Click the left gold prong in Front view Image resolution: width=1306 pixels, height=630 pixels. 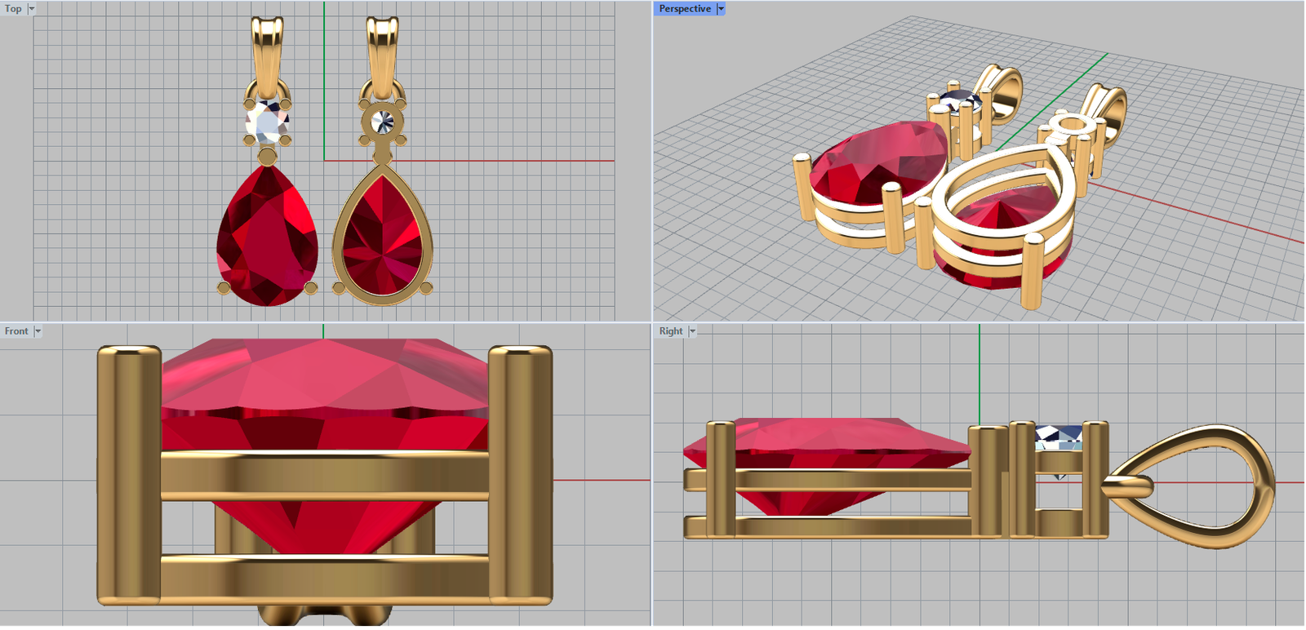click(129, 473)
